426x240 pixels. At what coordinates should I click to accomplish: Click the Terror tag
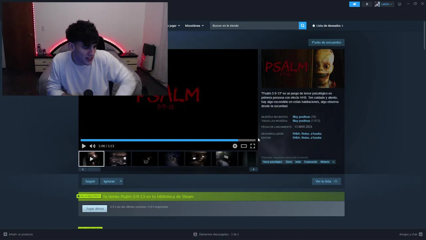(x=289, y=162)
